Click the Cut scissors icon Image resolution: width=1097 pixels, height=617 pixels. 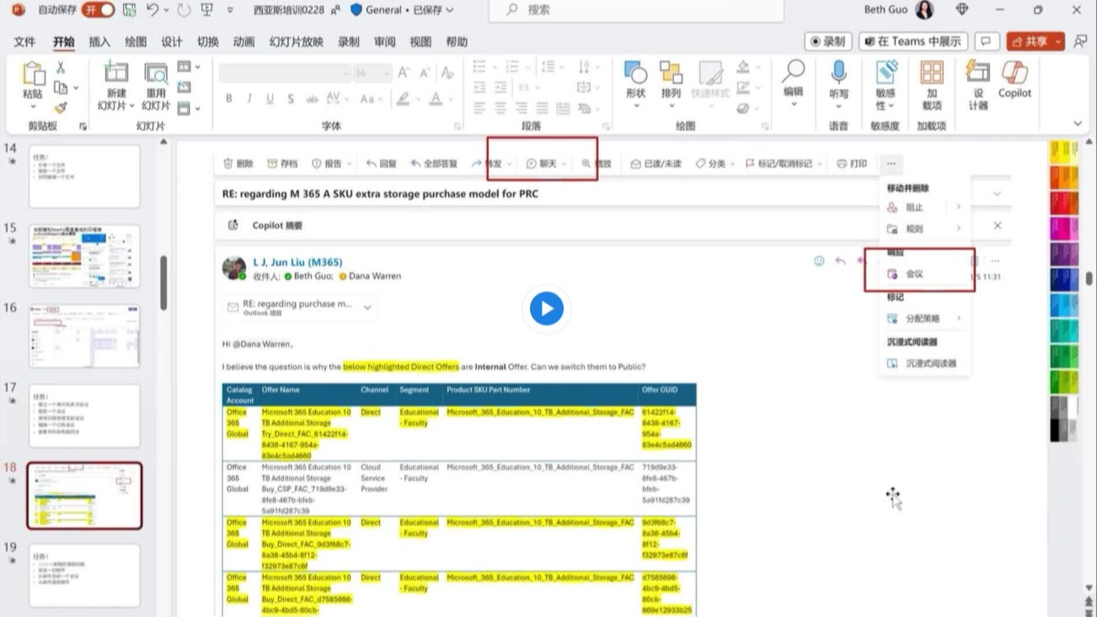pos(61,67)
